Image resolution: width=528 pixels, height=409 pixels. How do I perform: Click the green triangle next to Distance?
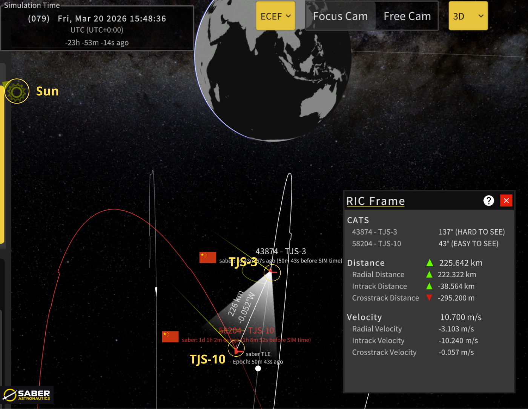(x=429, y=263)
